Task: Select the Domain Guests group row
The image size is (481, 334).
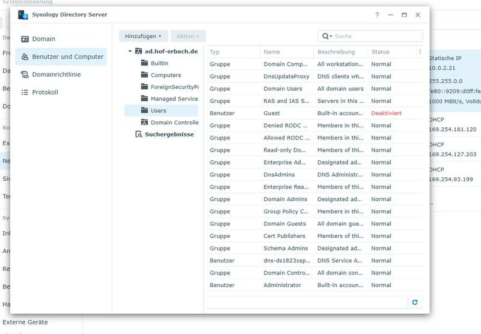Action: pyautogui.click(x=315, y=223)
